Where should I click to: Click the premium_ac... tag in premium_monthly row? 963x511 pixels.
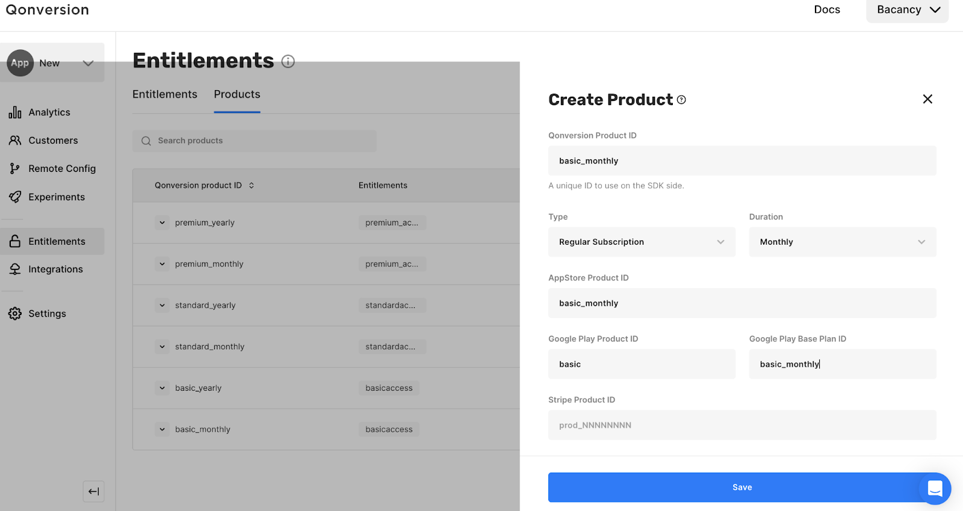(392, 264)
